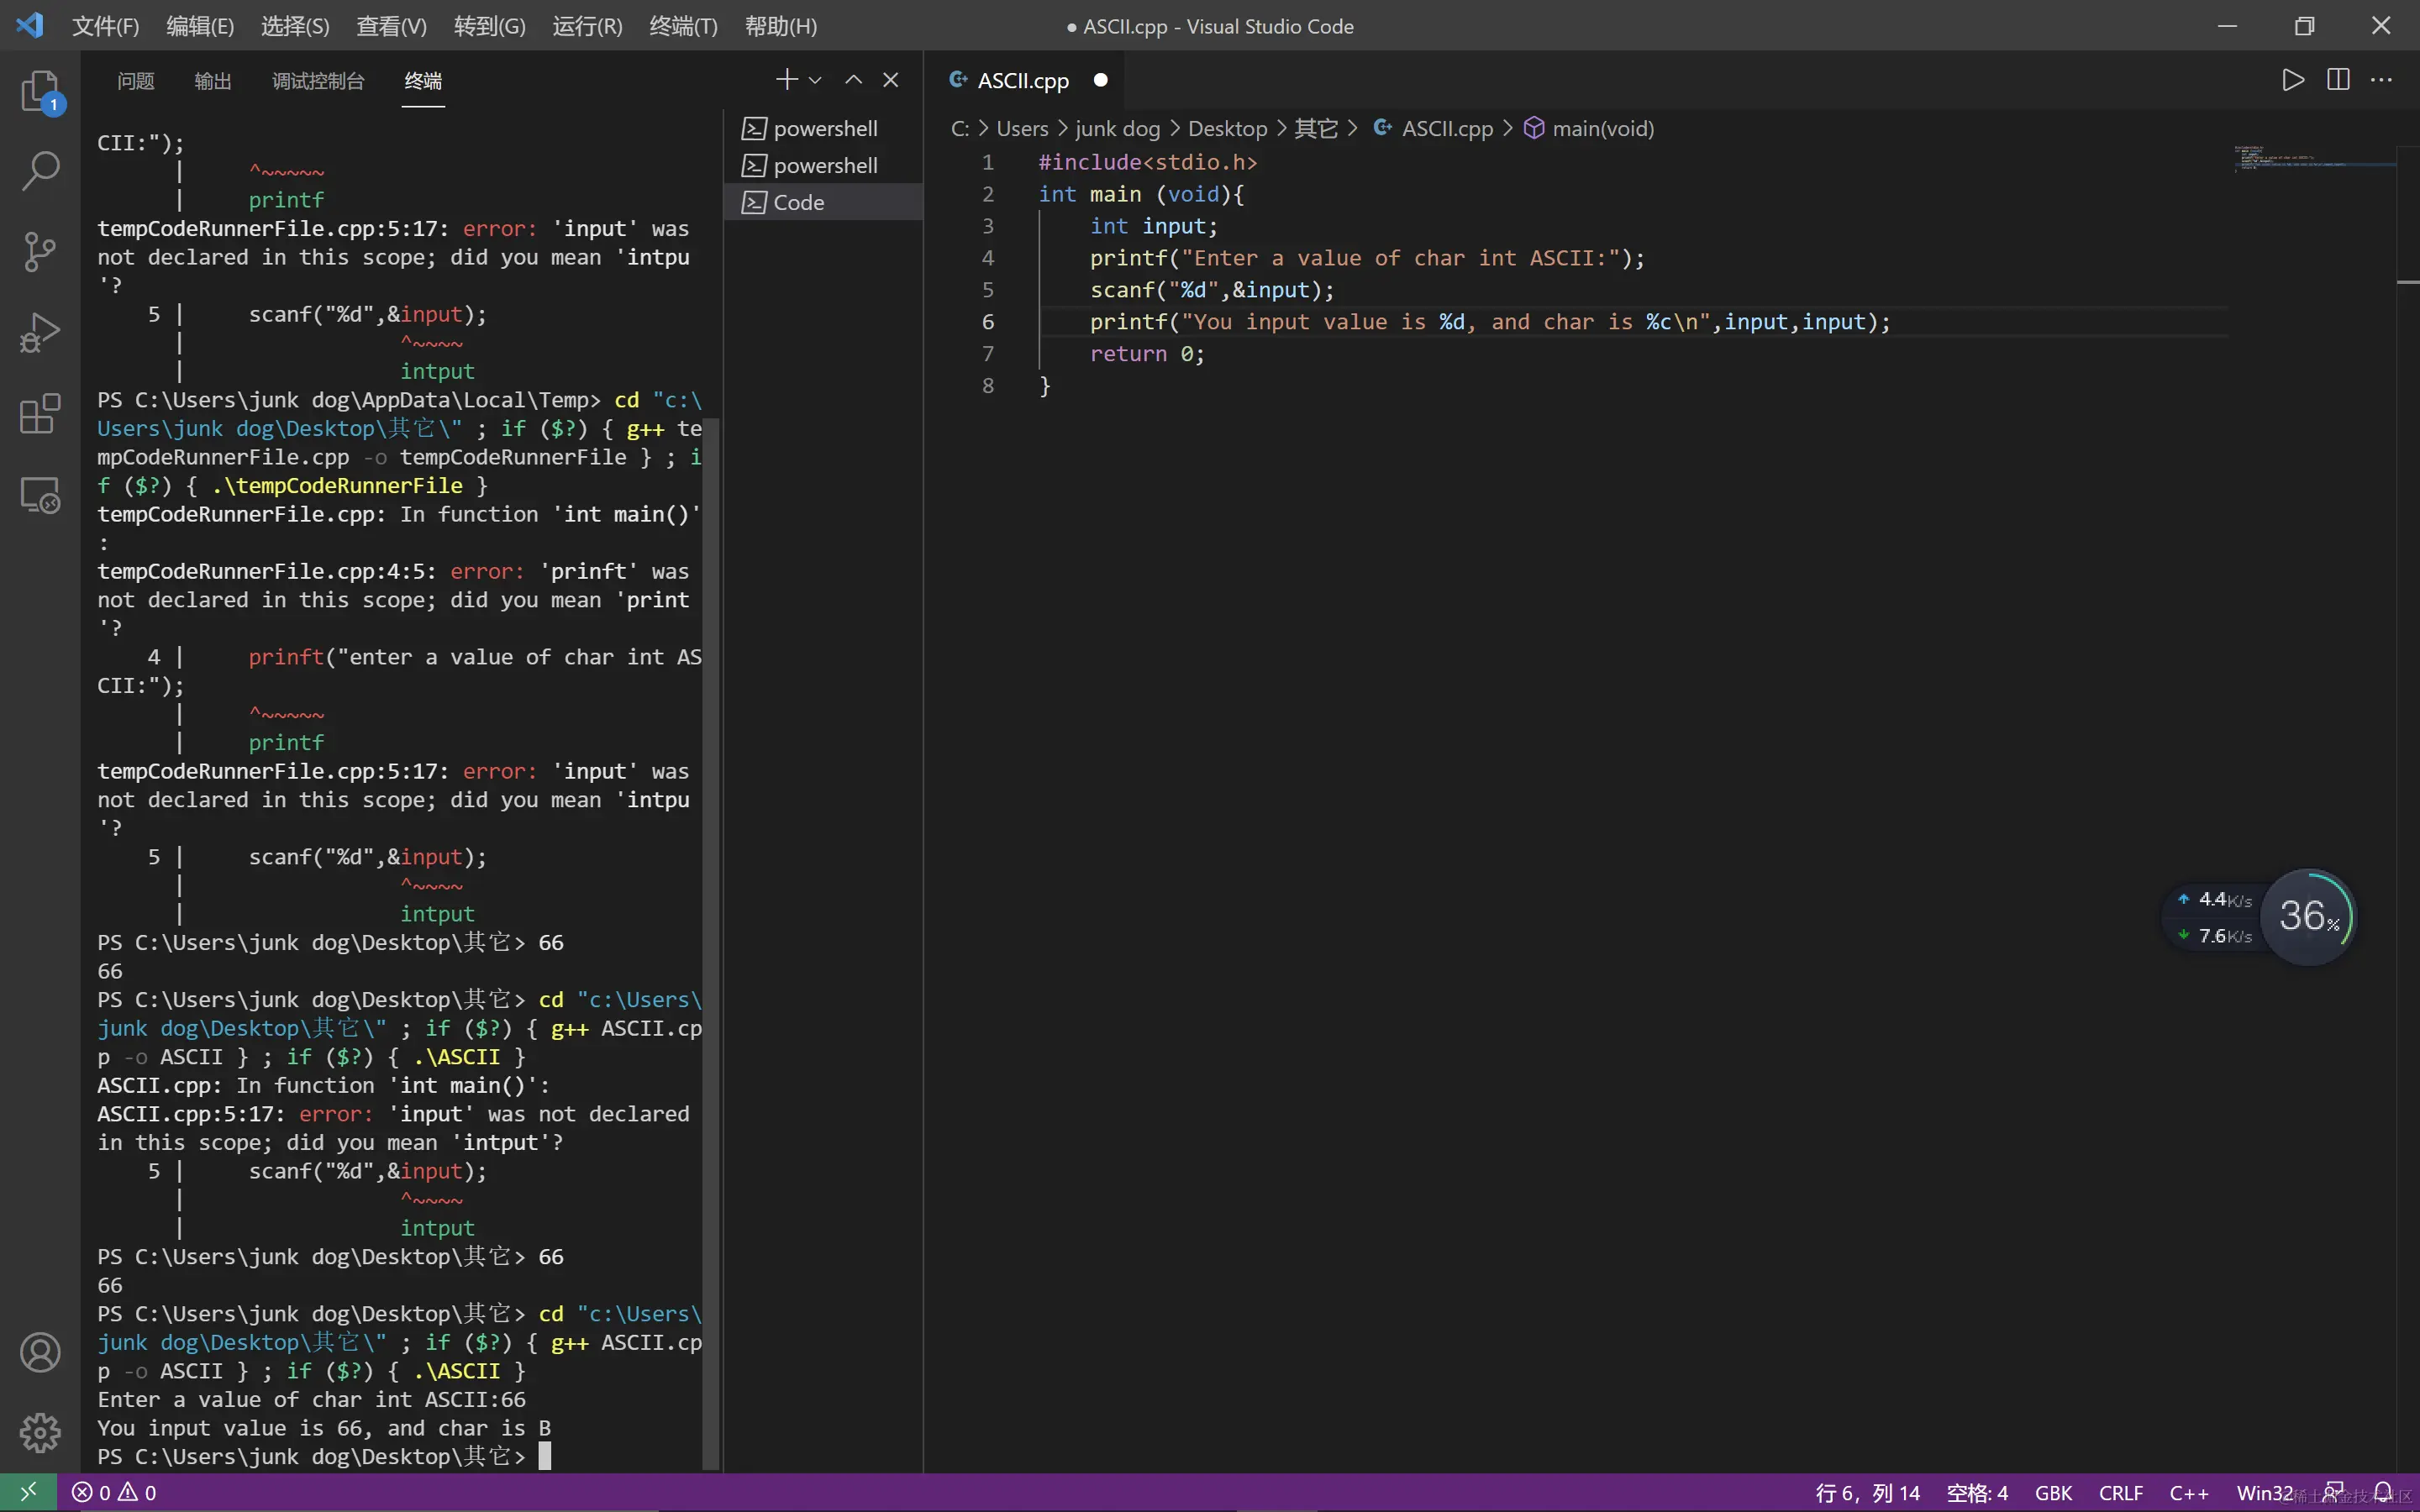Open the Search view icon
Screen dimensions: 2420x1512
click(40, 171)
